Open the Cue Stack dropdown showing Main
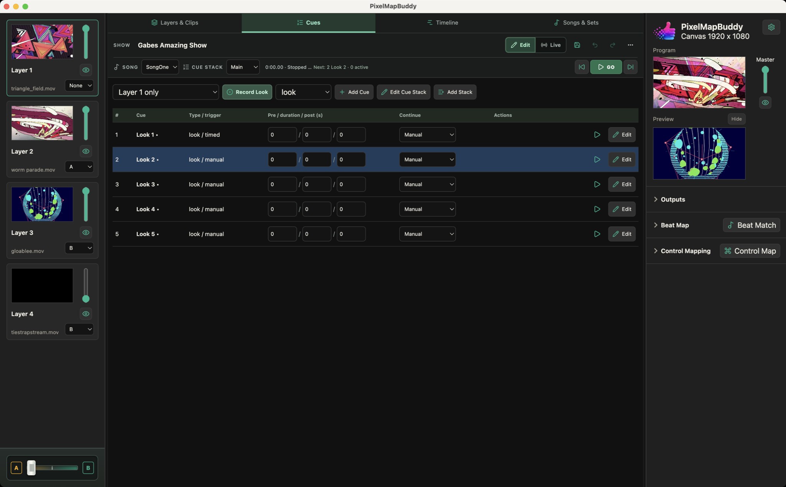This screenshot has height=487, width=786. 243,67
